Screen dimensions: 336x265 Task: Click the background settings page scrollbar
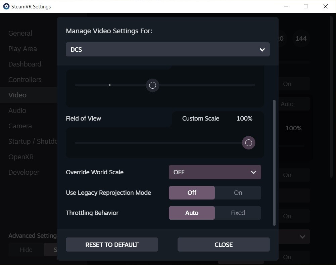[331, 96]
